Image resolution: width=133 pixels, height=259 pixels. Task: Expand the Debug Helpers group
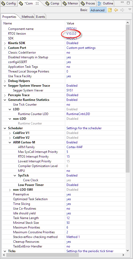(x=5, y=81)
